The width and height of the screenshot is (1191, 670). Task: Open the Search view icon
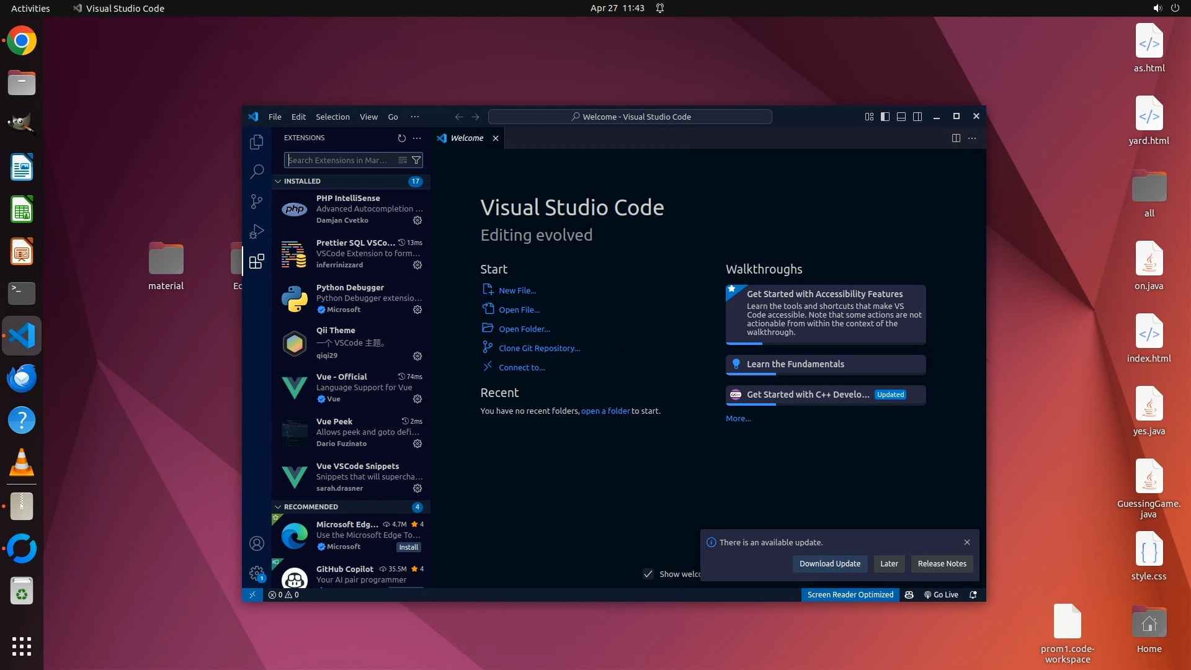tap(256, 171)
